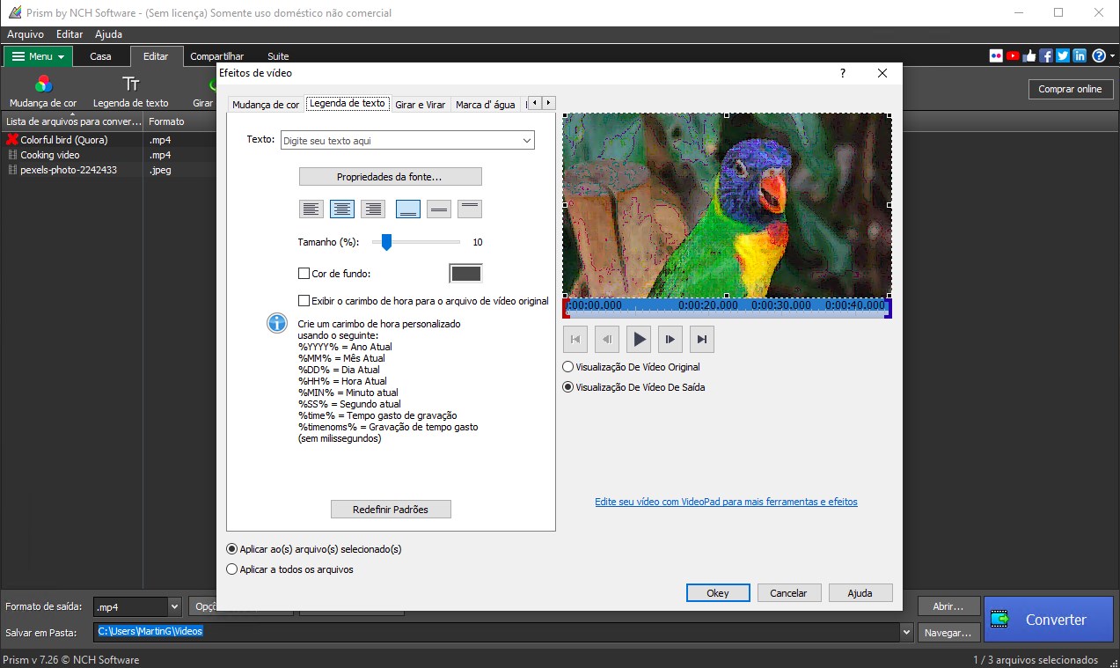Click the thumbs-up like icon

[x=1029, y=55]
